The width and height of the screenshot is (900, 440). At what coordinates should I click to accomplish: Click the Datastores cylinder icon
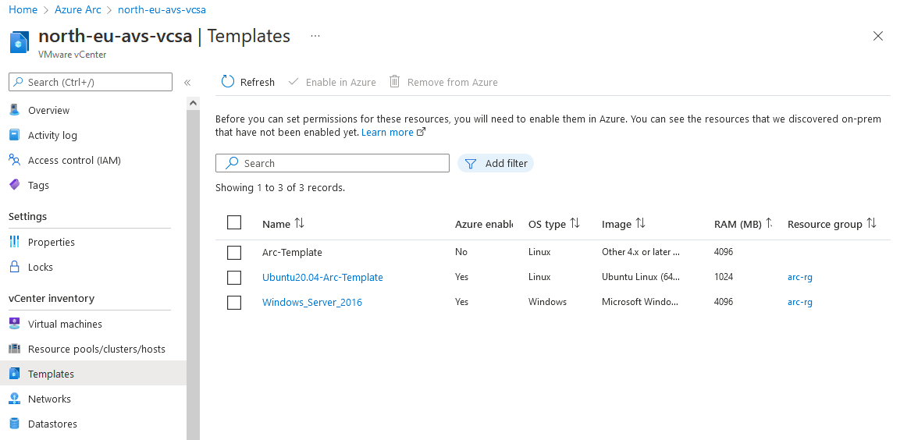tap(14, 424)
